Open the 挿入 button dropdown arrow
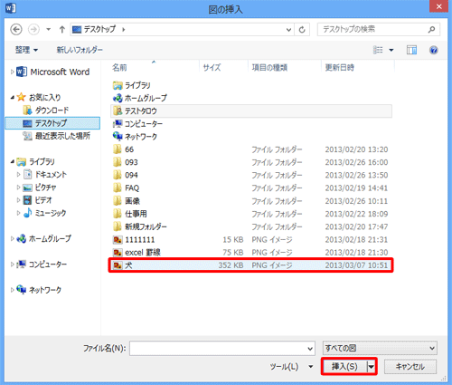The image size is (452, 385). [372, 367]
